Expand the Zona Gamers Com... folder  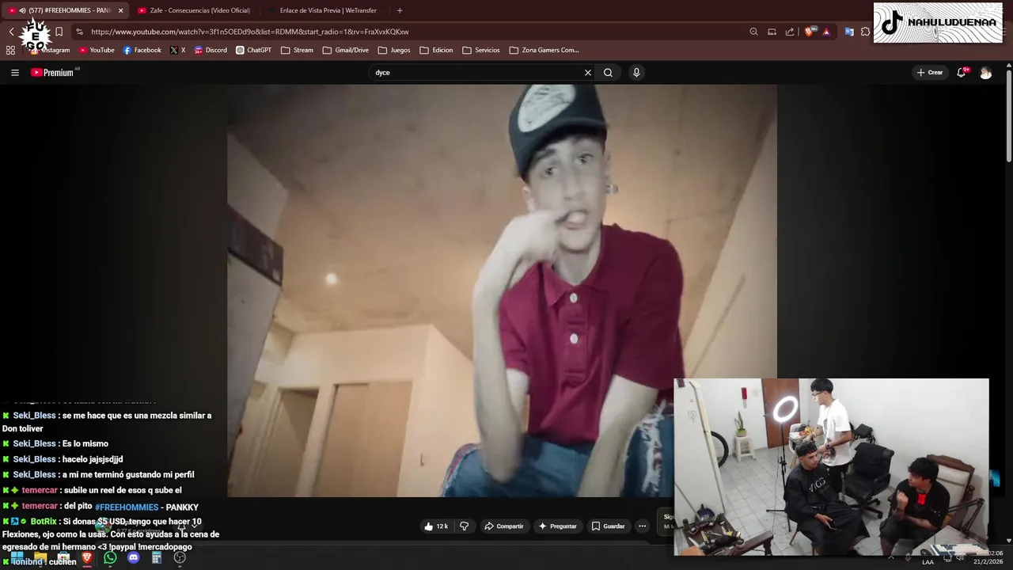tap(544, 50)
